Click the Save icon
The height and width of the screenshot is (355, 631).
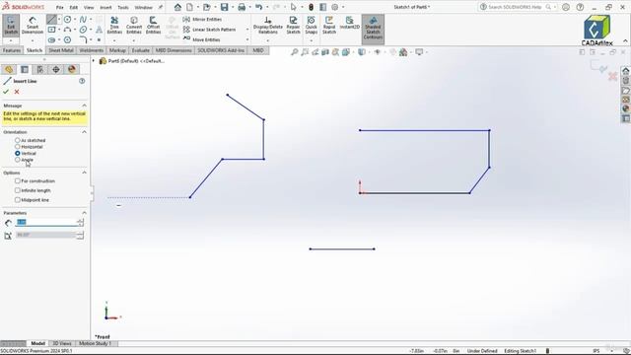(224, 7)
